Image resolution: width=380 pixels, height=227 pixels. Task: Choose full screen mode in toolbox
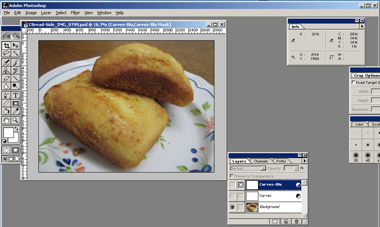pos(17,159)
